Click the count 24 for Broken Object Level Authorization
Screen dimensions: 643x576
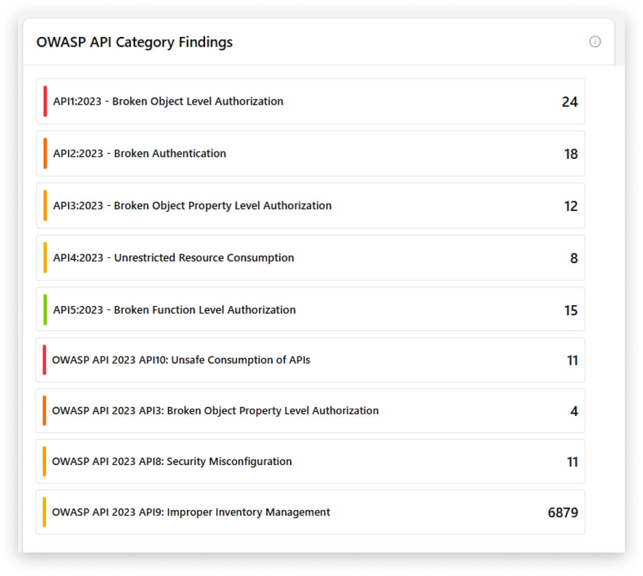click(x=571, y=102)
